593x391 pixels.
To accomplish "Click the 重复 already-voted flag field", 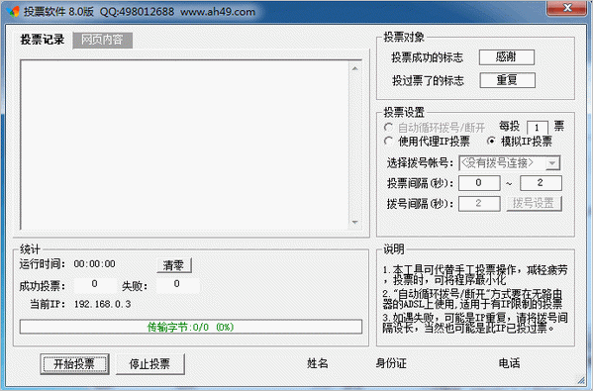I will point(507,80).
